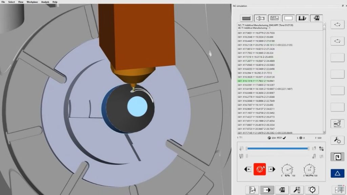
Task: Open the Analysis menu
Action: click(45, 2)
